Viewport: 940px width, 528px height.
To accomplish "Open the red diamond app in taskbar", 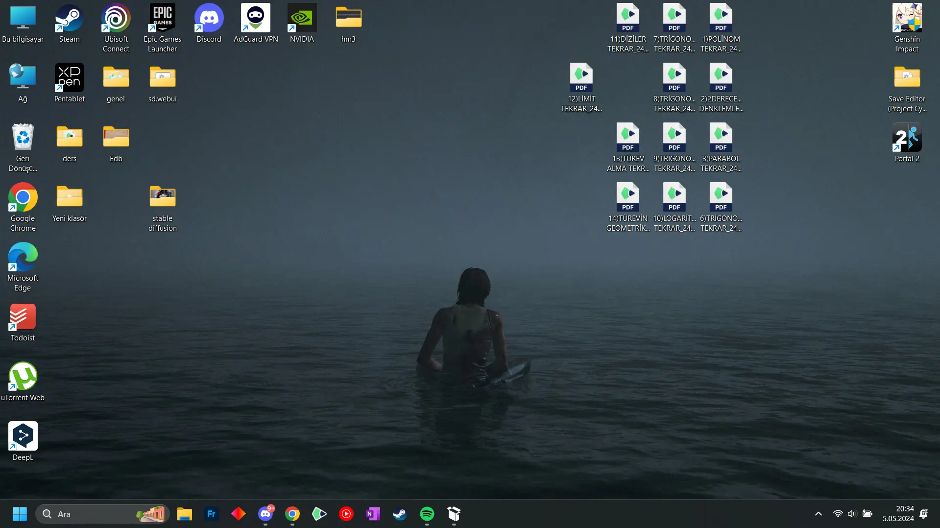I will pos(239,514).
